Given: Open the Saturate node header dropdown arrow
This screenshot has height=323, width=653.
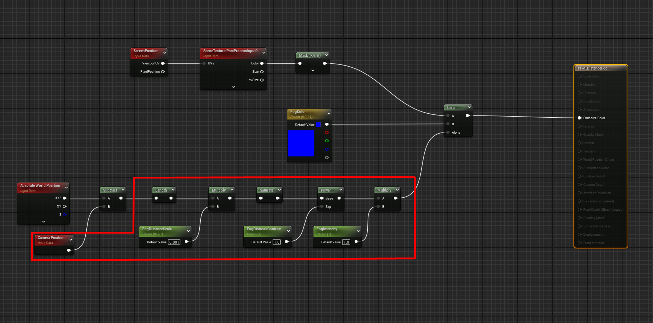Looking at the screenshot, I should tap(279, 190).
